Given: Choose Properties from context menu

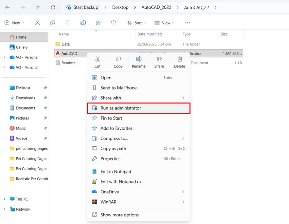Looking at the screenshot, I should click(111, 159).
